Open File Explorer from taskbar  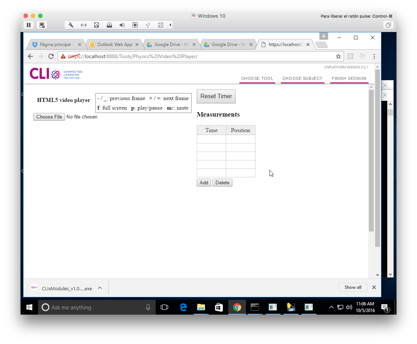(201, 307)
